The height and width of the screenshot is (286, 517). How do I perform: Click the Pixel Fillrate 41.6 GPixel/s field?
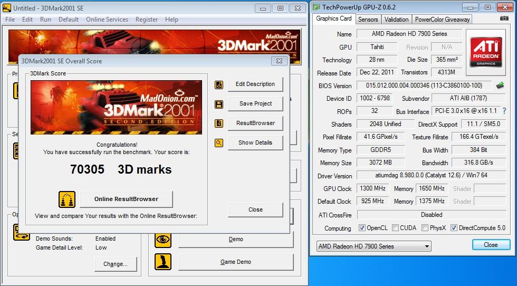(x=380, y=137)
